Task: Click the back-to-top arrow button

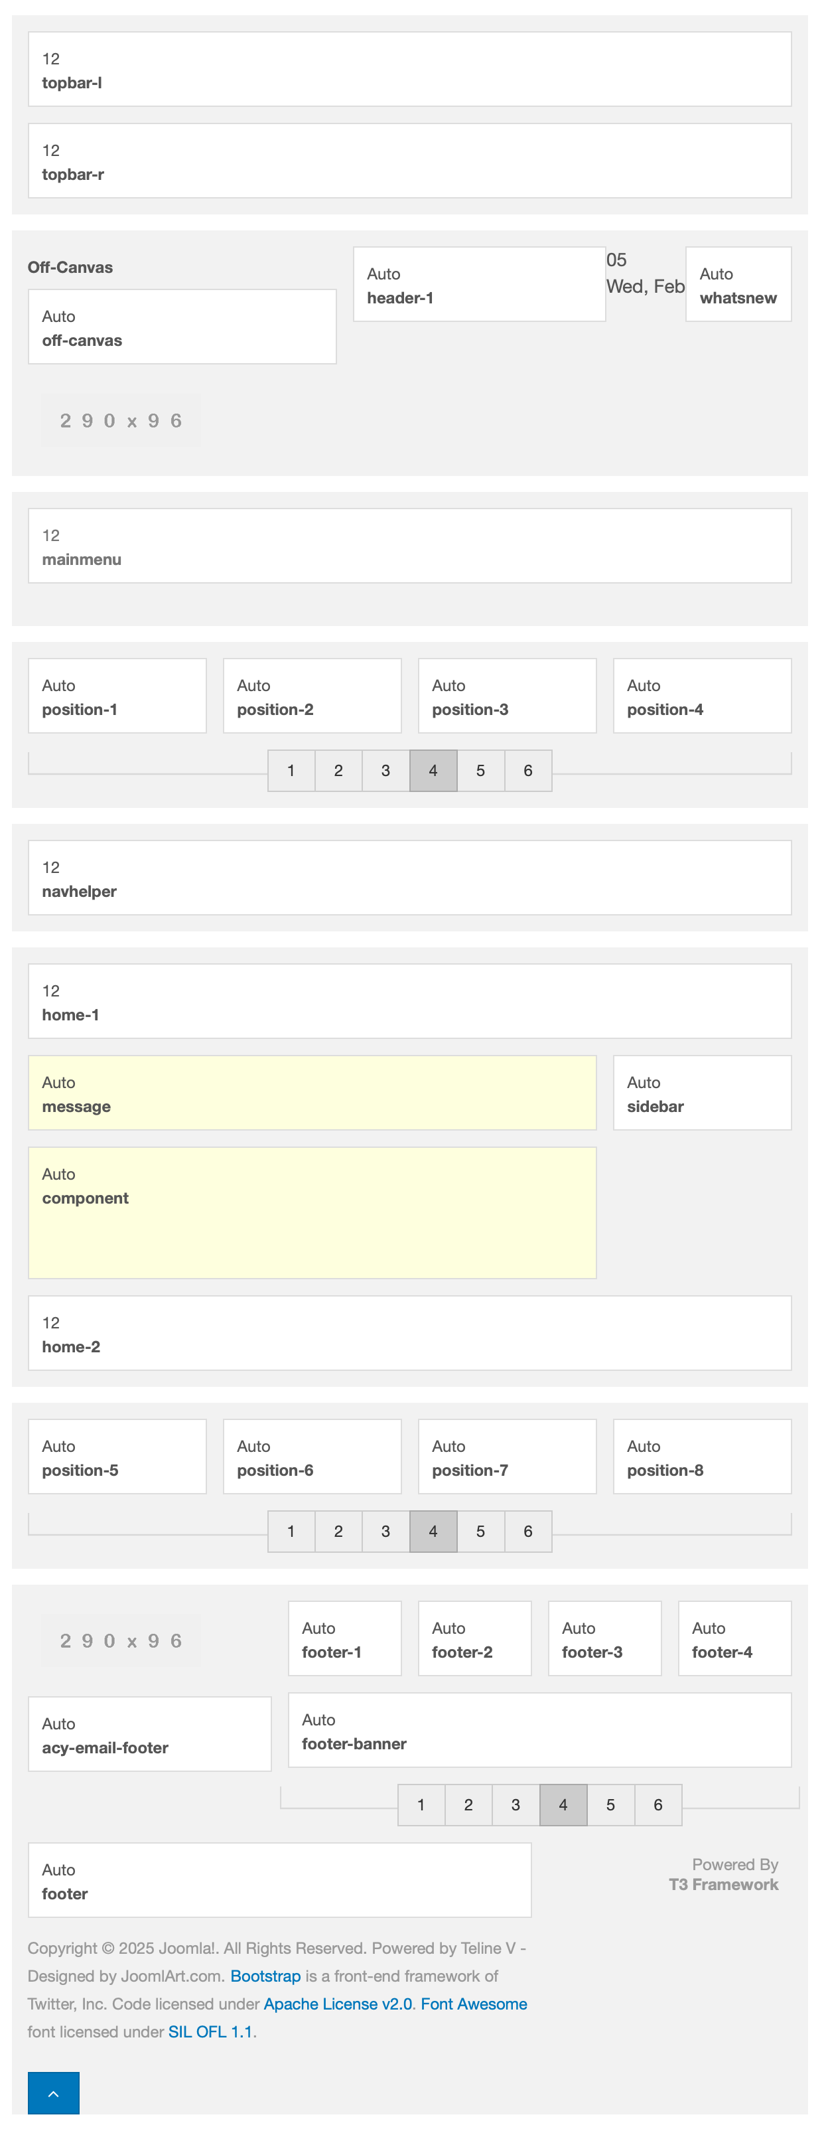Action: point(53,2092)
